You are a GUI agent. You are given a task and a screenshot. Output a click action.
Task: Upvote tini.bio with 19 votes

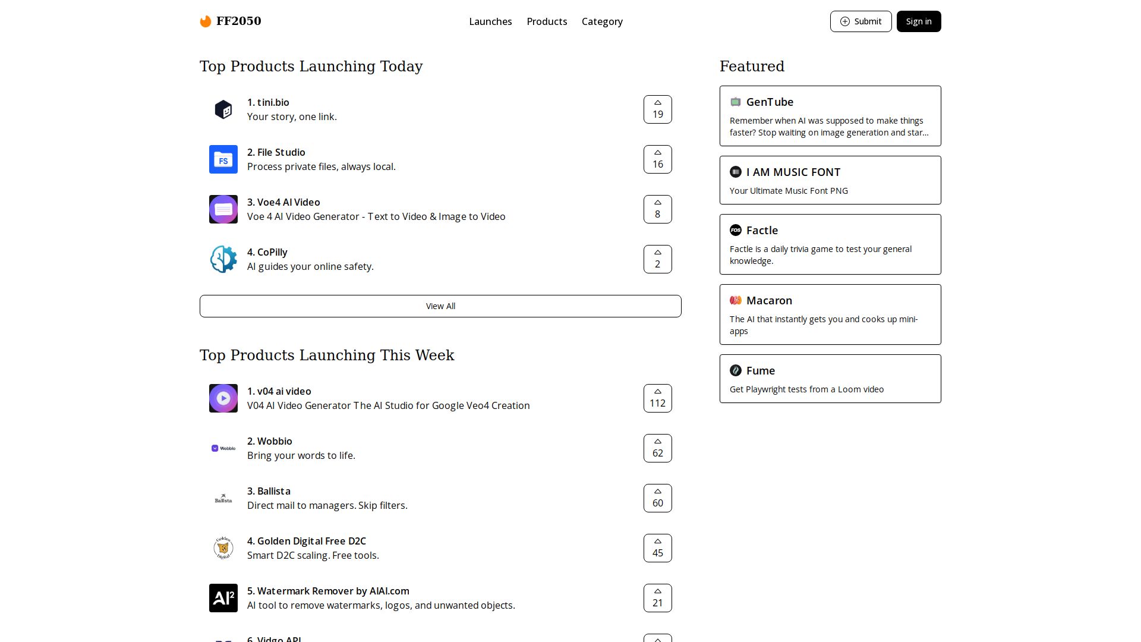(x=657, y=109)
